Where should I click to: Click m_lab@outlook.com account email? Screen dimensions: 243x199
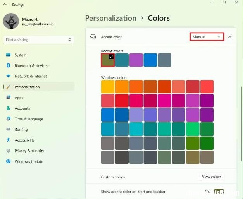pyautogui.click(x=38, y=24)
